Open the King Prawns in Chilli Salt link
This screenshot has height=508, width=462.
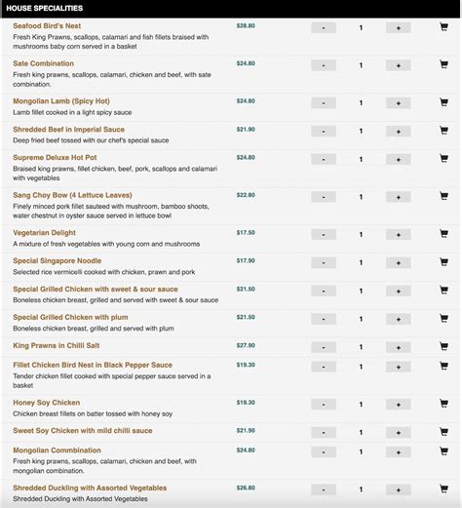[x=57, y=345]
